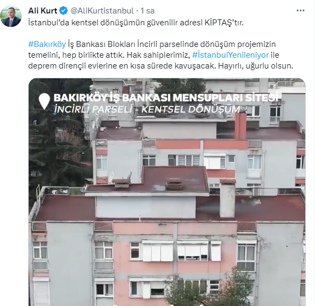This screenshot has width=315, height=306.
Task: Follow the #Bakırköy hashtag
Action: [47, 44]
